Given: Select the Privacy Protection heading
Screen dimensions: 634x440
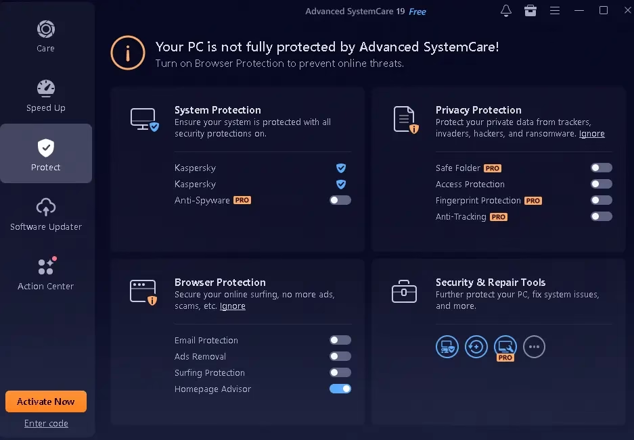Looking at the screenshot, I should pyautogui.click(x=478, y=110).
